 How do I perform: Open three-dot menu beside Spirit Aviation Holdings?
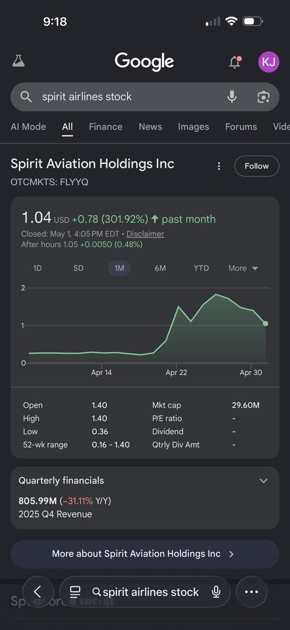tap(219, 166)
